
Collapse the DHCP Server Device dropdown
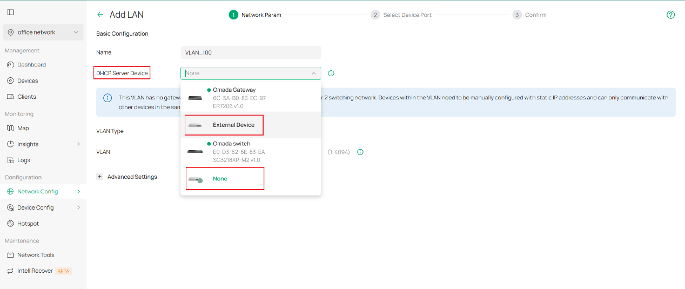(313, 73)
